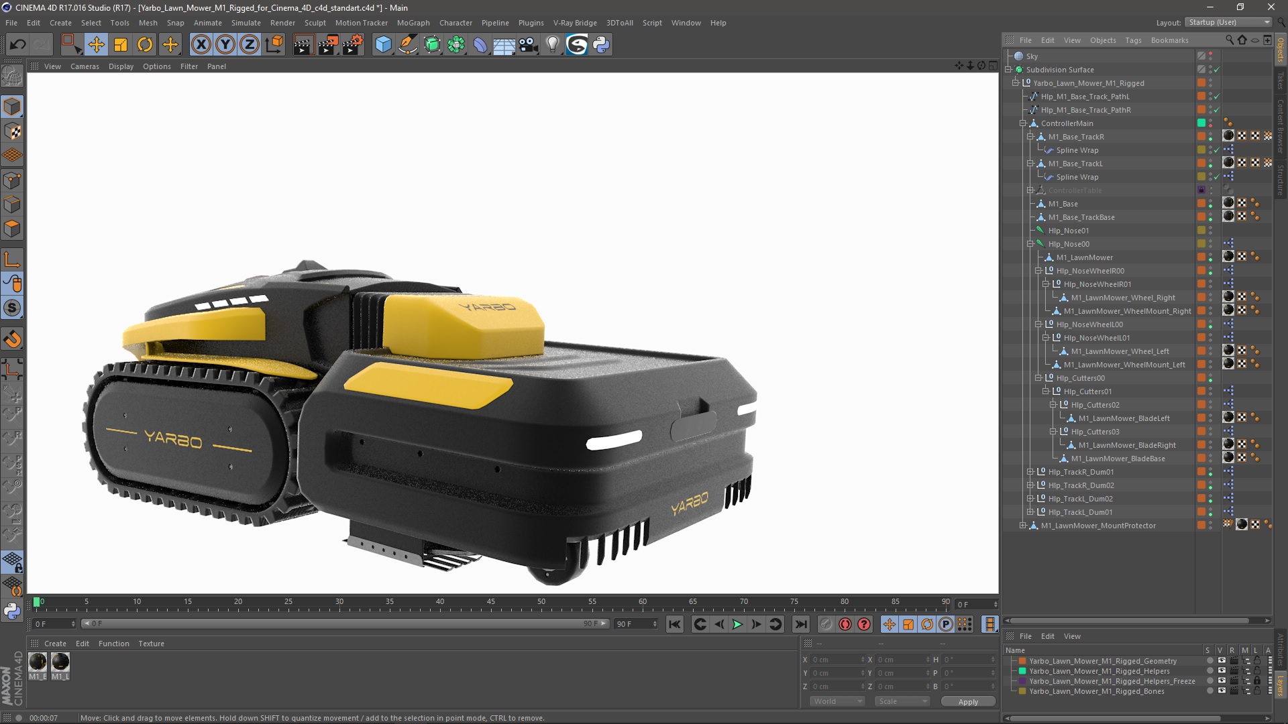Open viewport Cameras menu
The width and height of the screenshot is (1288, 724).
click(85, 66)
